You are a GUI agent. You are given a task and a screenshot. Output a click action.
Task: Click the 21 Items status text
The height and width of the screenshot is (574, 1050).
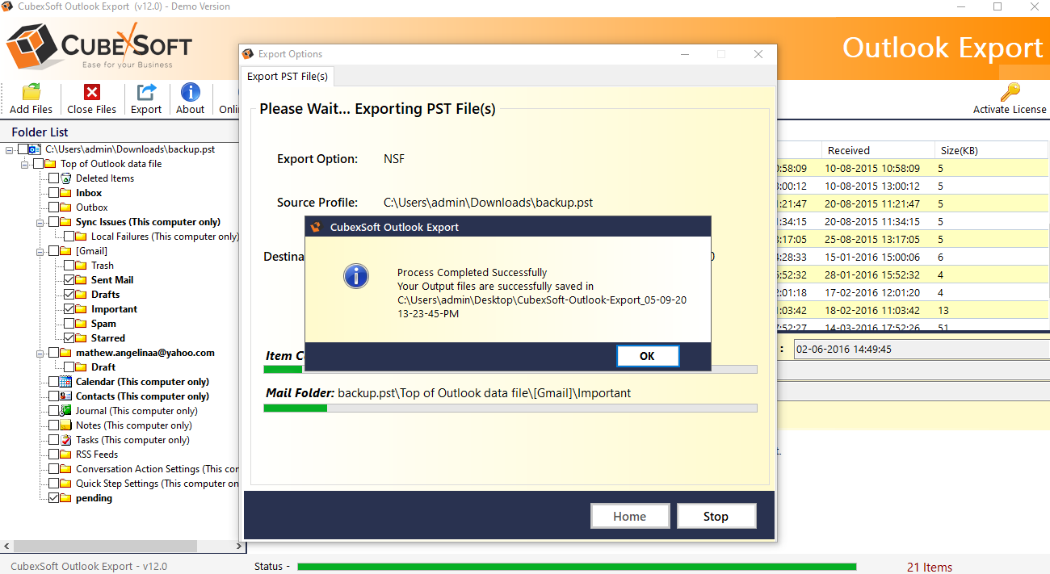(930, 567)
